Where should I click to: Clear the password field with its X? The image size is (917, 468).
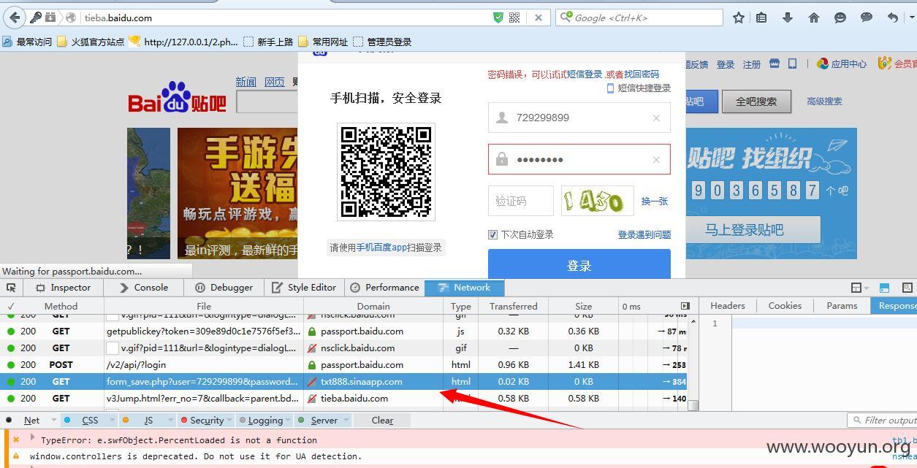click(656, 159)
